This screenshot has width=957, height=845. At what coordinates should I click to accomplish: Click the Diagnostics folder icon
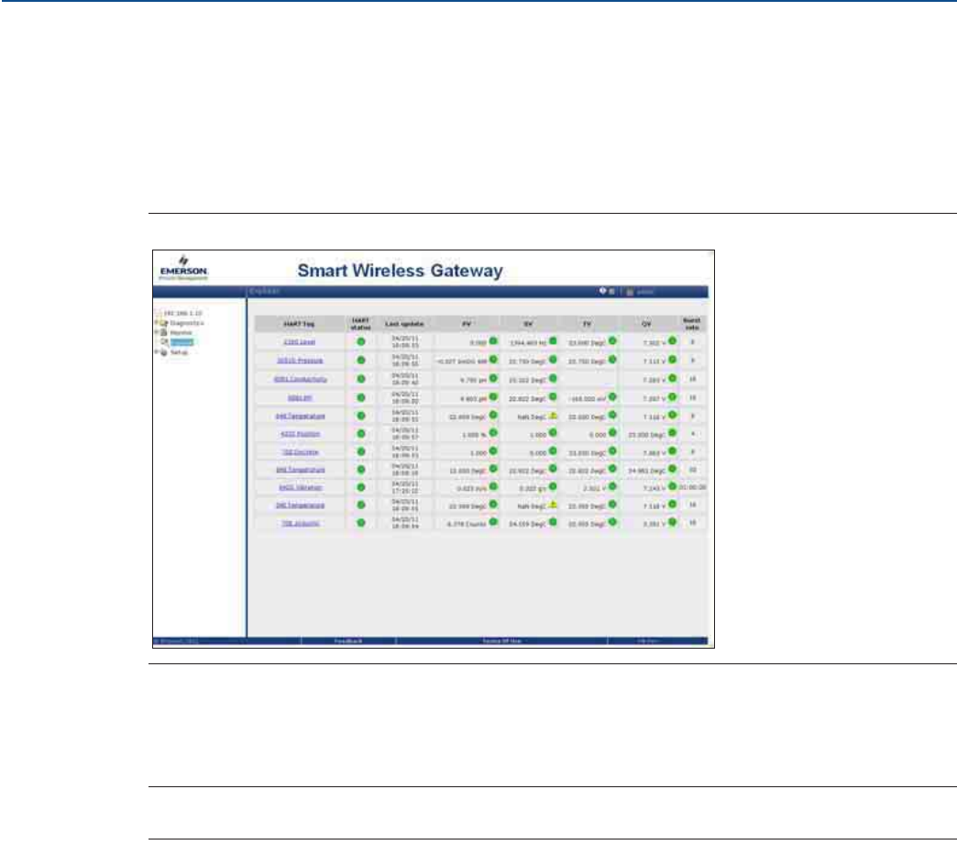[163, 323]
